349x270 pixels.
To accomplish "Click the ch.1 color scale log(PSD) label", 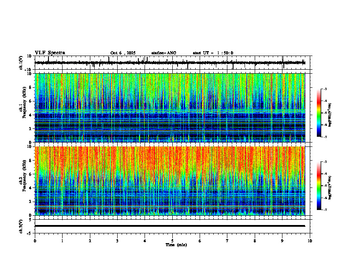I will pos(330,115).
